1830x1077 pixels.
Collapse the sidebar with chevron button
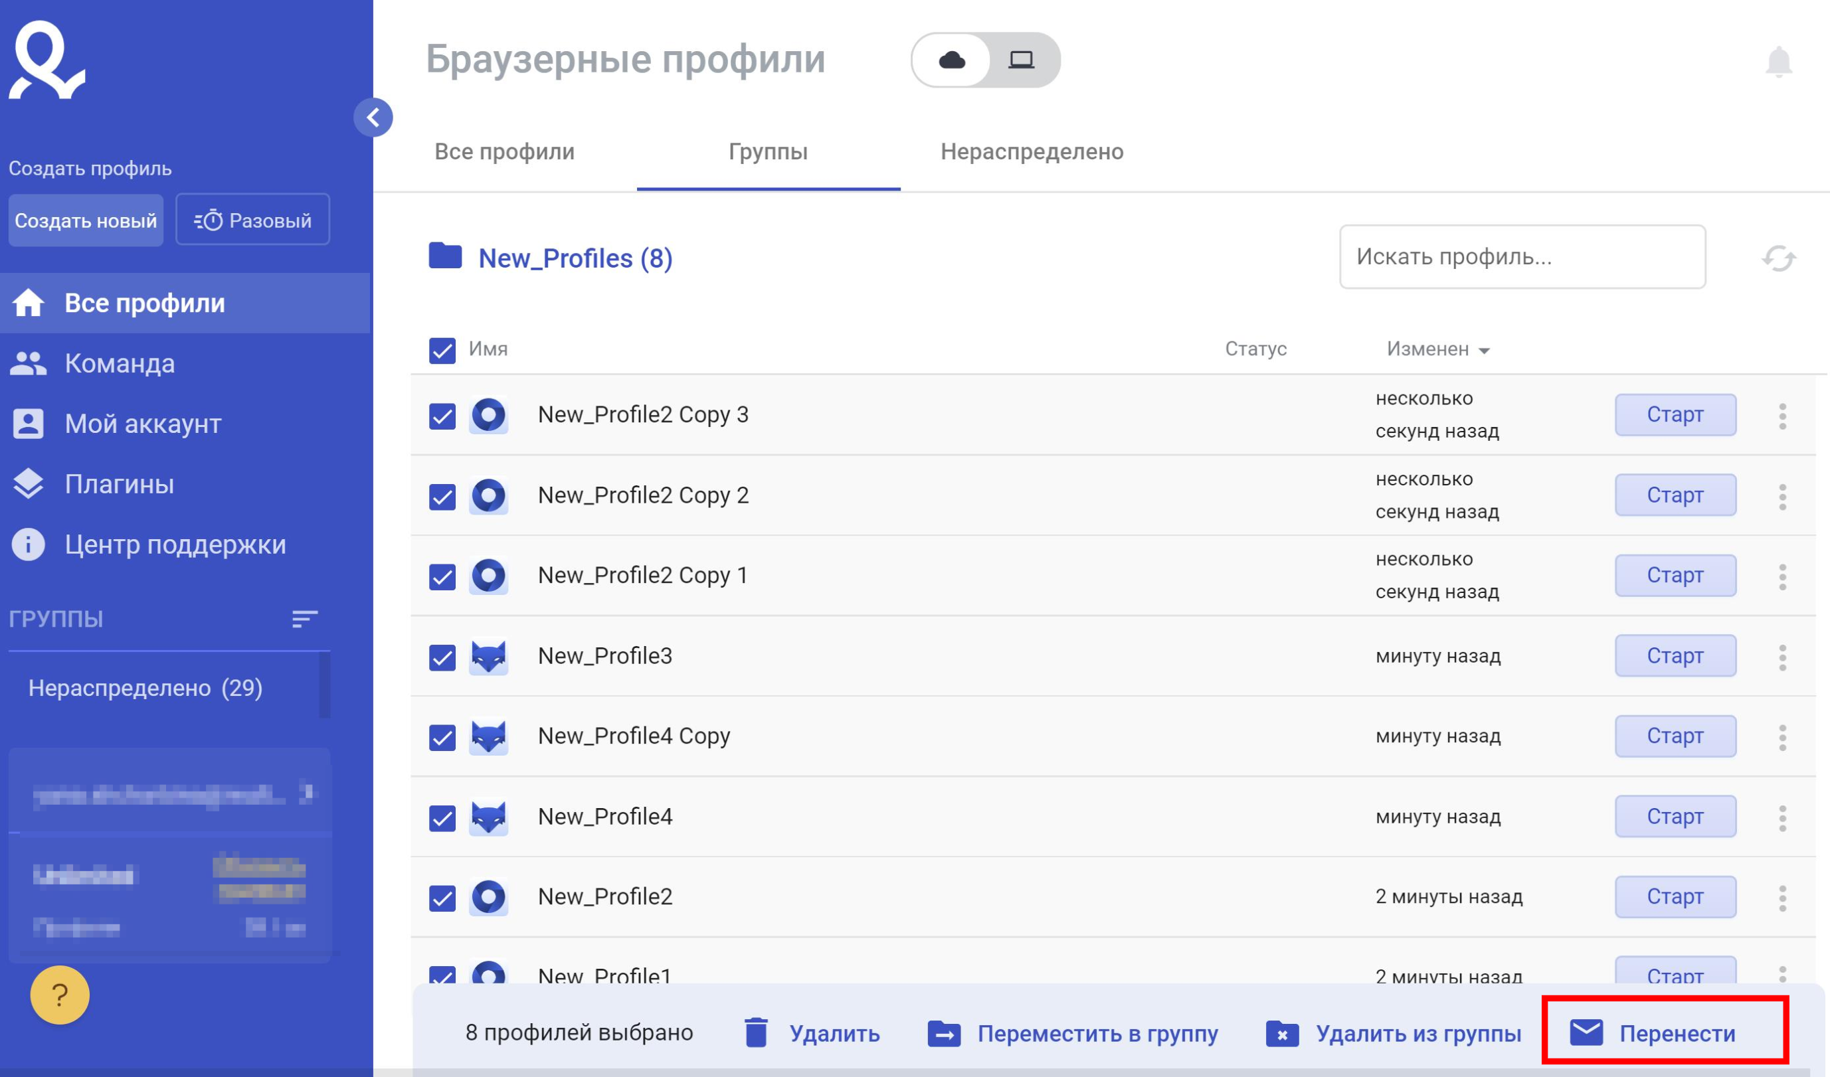(373, 118)
